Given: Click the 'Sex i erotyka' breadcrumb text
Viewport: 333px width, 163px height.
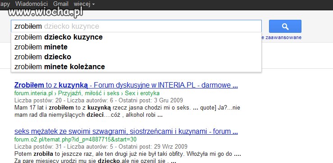Looking at the screenshot, I should tap(142, 93).
